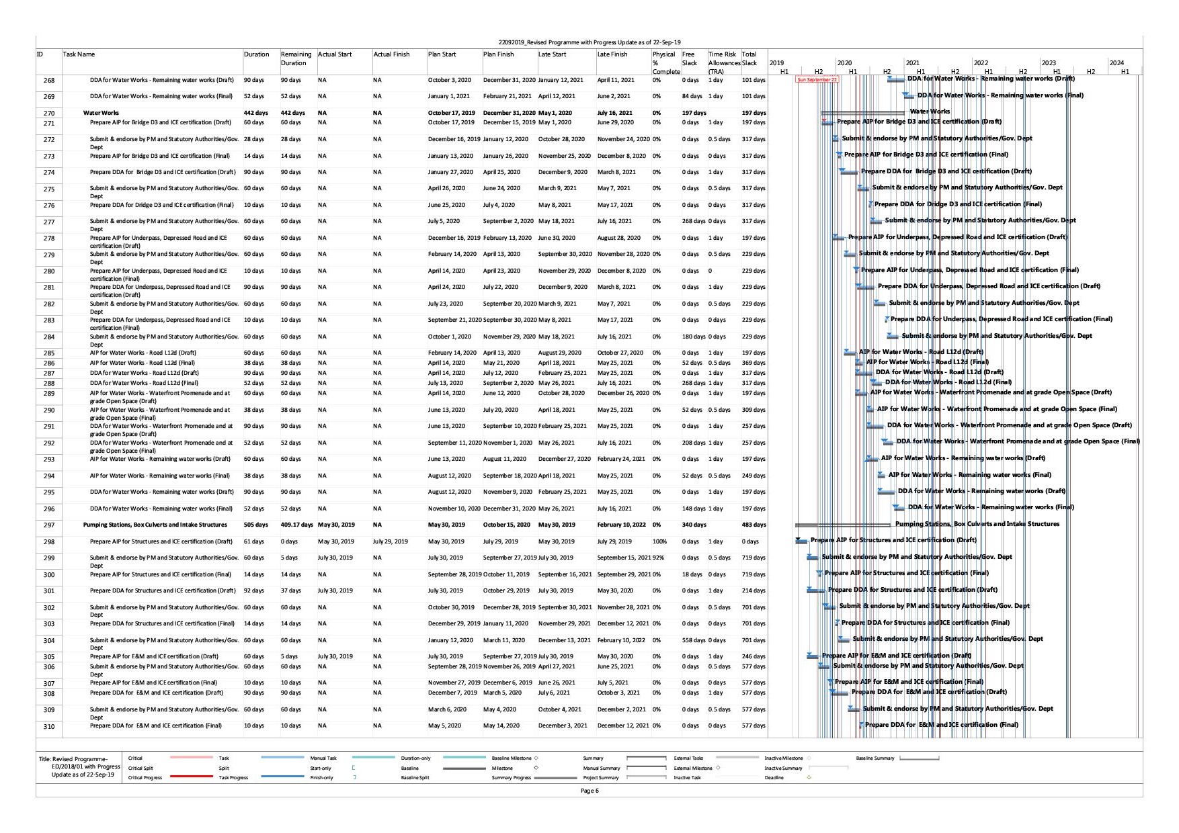This screenshot has height=833, width=1179.
Task: Click the 'Task Name' column header
Action: [x=79, y=54]
